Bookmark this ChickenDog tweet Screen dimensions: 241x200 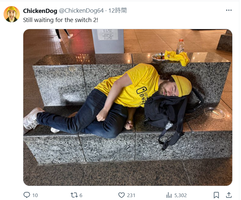pyautogui.click(x=216, y=195)
